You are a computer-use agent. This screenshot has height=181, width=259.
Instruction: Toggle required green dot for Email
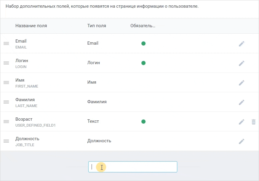click(143, 43)
